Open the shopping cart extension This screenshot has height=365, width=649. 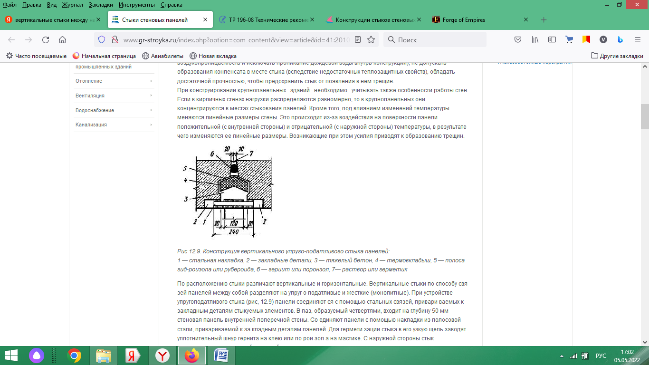pyautogui.click(x=569, y=40)
